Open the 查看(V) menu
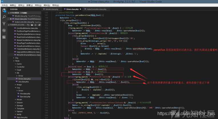The width and height of the screenshot is (218, 119). pos(30,5)
